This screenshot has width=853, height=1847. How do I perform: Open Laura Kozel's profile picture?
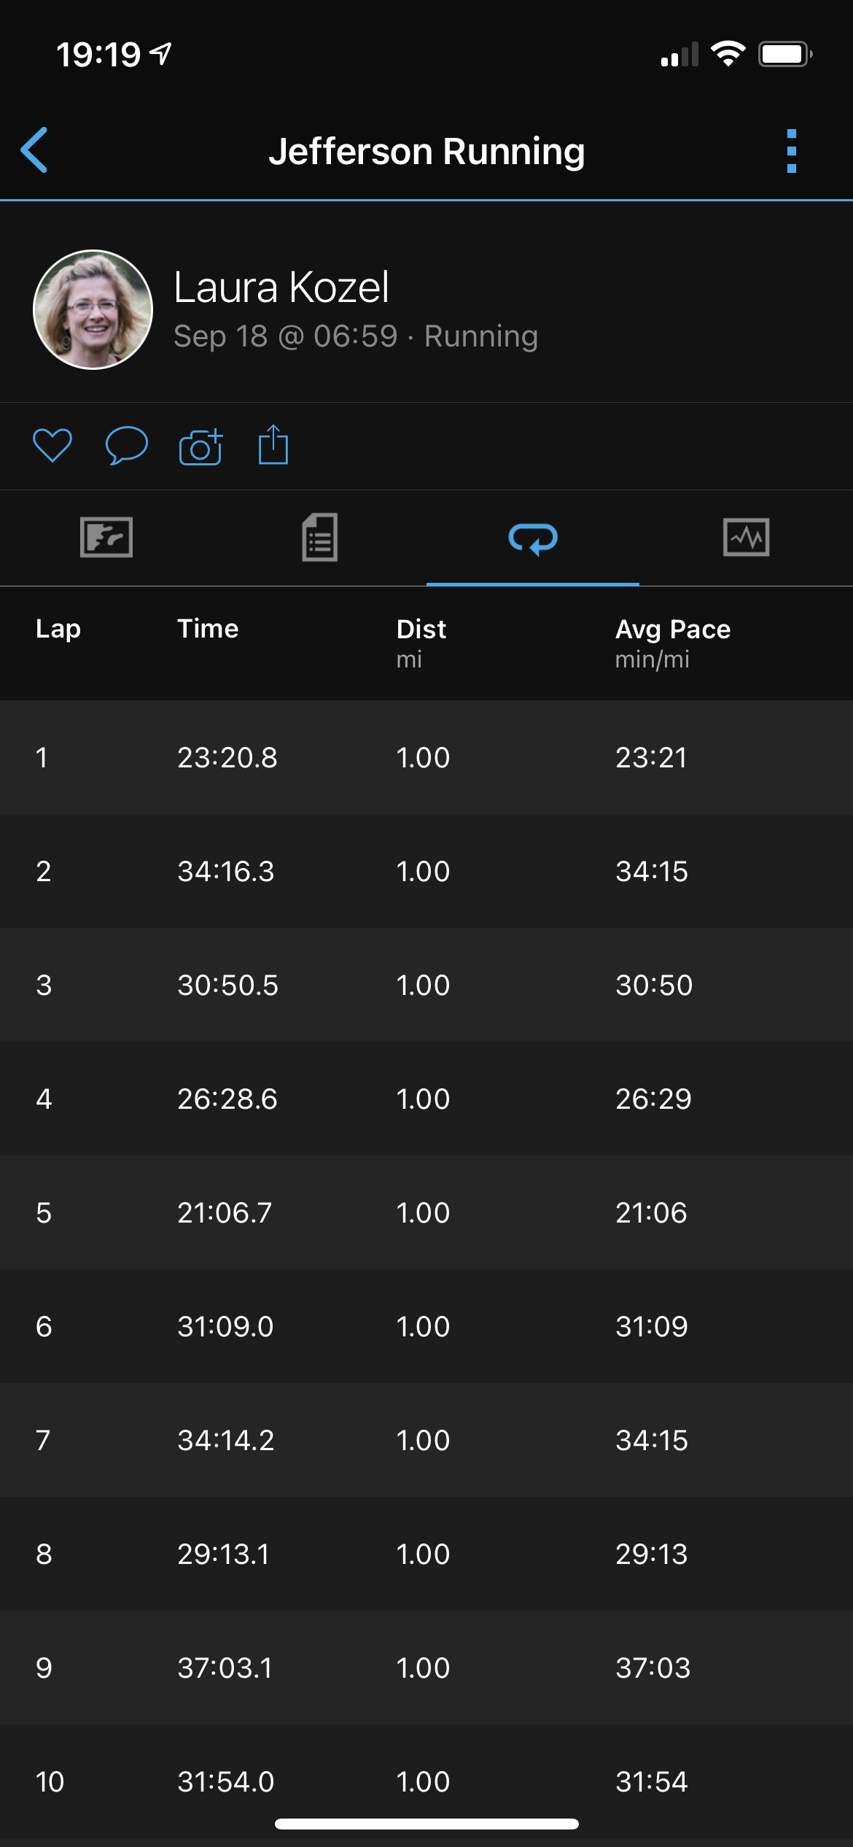tap(93, 310)
